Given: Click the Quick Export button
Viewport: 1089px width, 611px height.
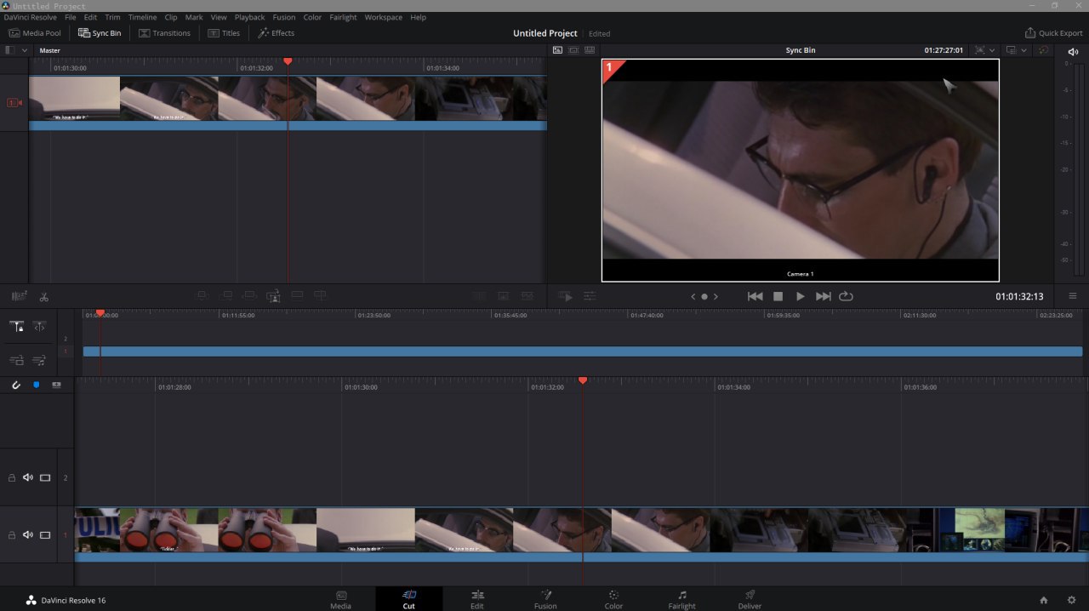Looking at the screenshot, I should click(1053, 33).
